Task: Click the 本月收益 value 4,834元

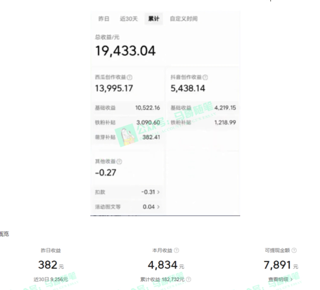Action: coord(166,265)
